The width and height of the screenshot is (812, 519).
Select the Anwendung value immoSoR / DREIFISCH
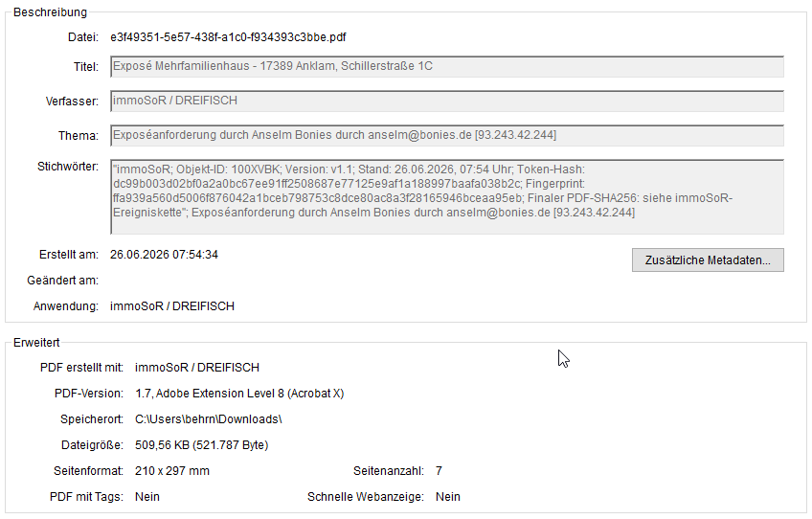click(x=172, y=306)
